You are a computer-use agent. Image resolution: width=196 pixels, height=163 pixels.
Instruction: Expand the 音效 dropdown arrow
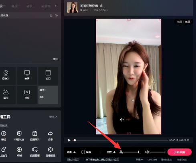115,152
